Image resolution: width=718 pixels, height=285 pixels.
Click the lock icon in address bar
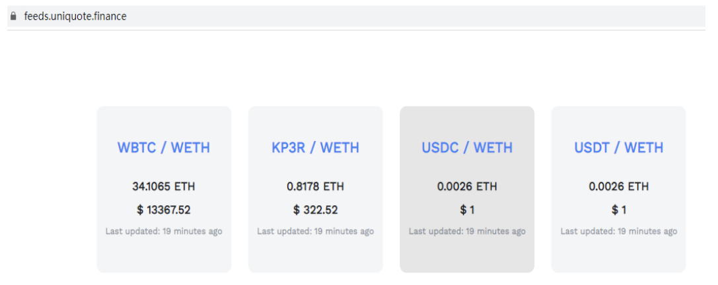point(14,16)
